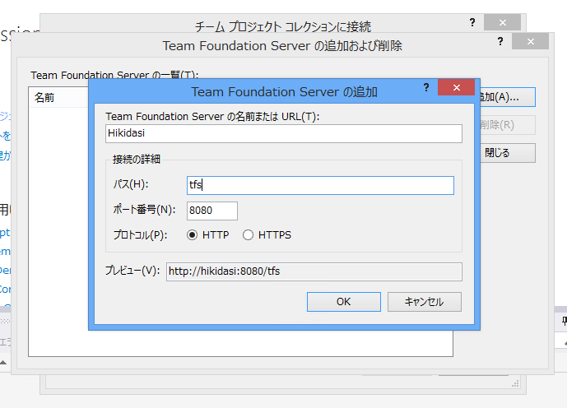Close the チーム プロジェクト コレクションに接続 window
This screenshot has width=567, height=408.
502,22
